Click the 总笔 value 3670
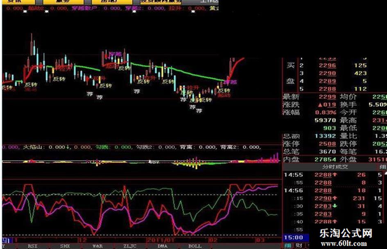387x249 pixels. (x=327, y=152)
